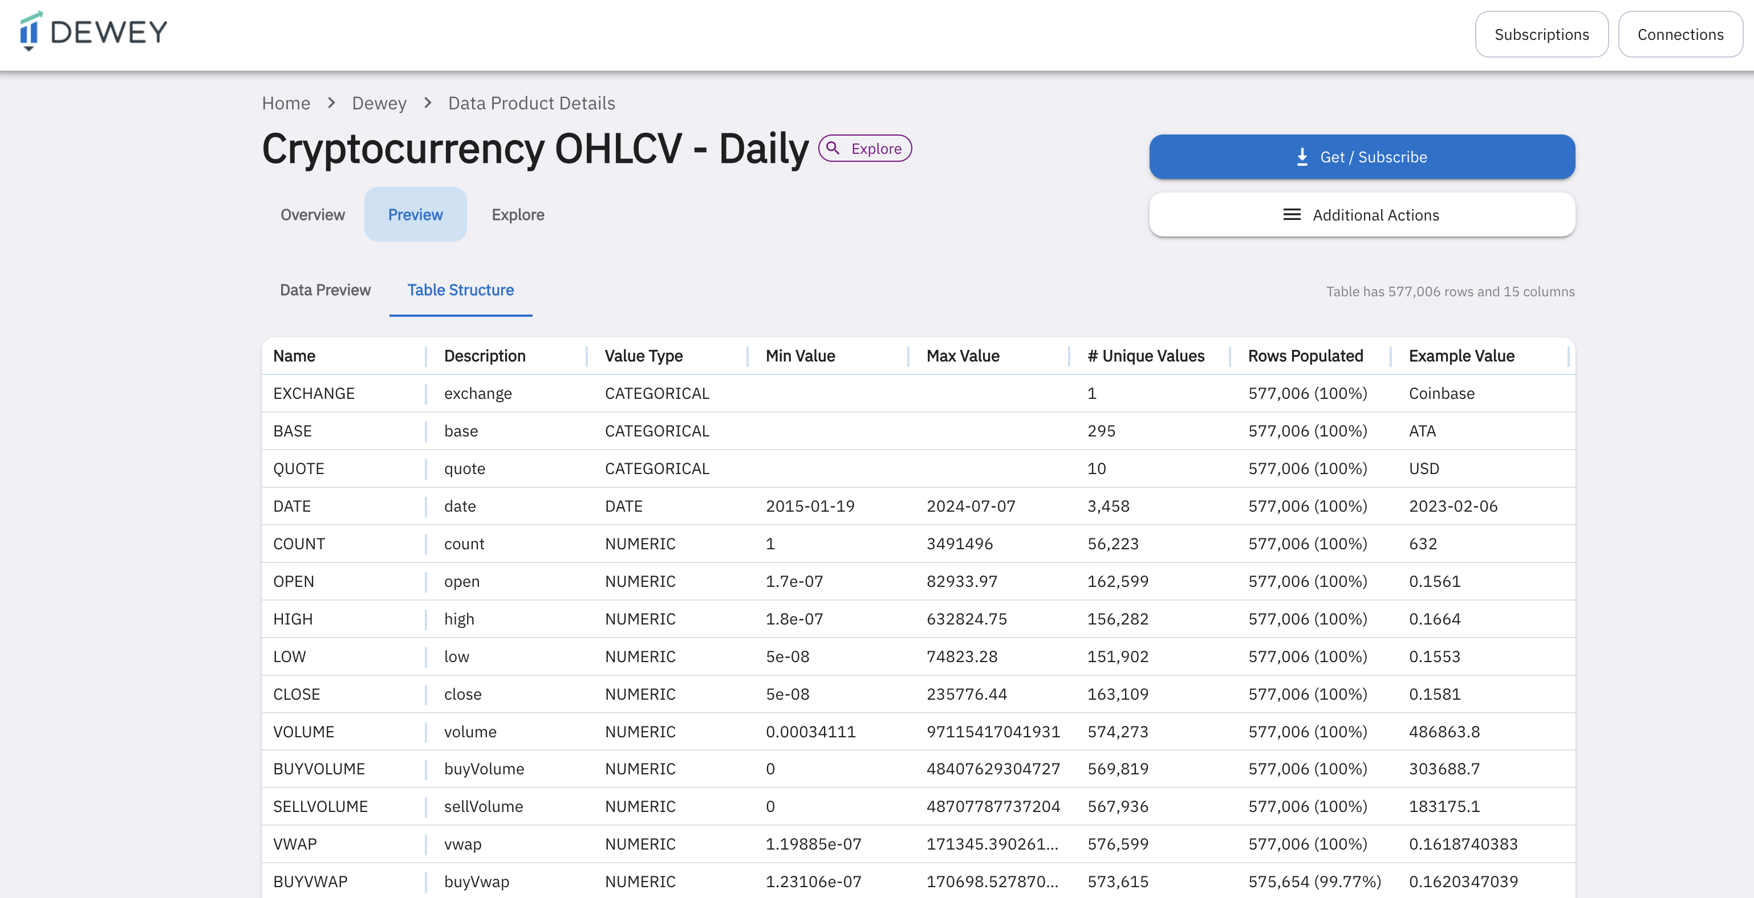Click the download icon on Get / Subscribe

coord(1301,157)
